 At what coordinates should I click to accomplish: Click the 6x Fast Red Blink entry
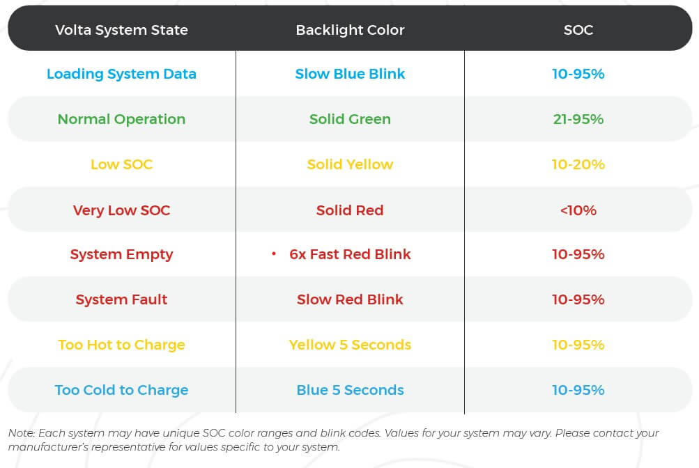coord(350,253)
